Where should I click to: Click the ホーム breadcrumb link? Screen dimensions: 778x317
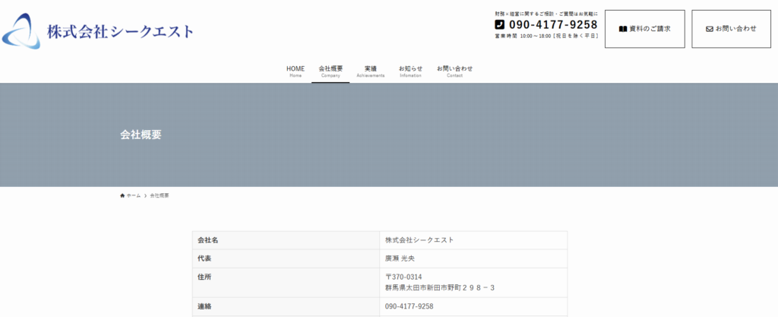(x=133, y=196)
